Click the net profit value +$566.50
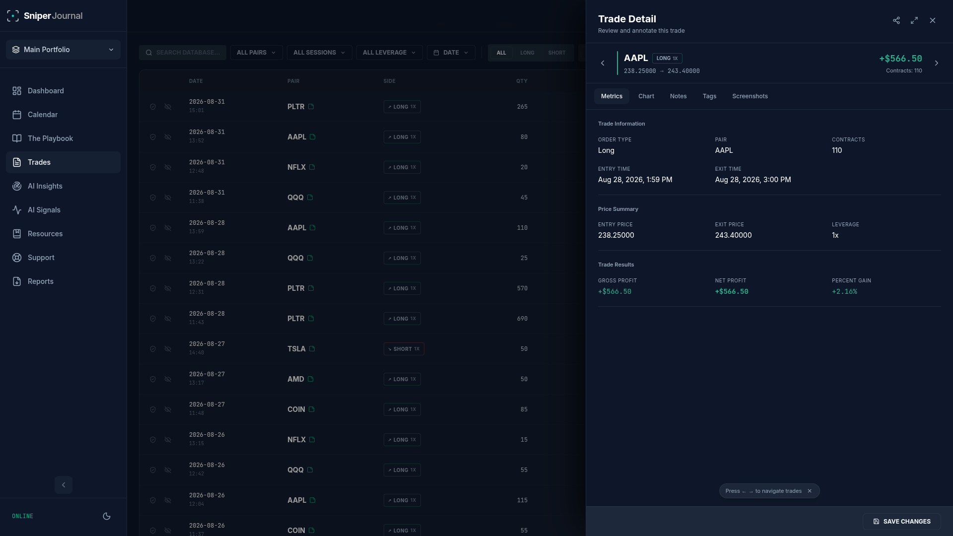 click(x=732, y=292)
